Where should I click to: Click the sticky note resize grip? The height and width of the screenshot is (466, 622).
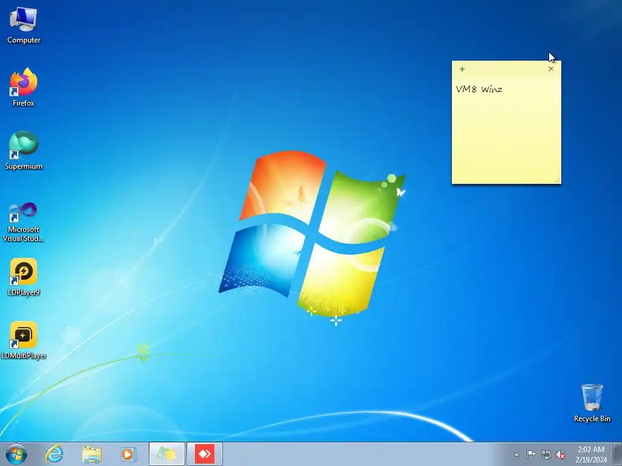coord(558,180)
